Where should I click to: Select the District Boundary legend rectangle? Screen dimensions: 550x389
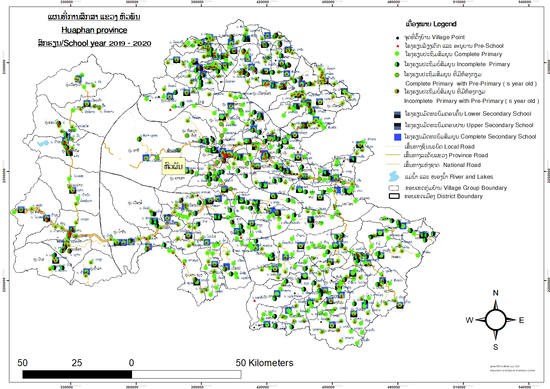(x=394, y=196)
